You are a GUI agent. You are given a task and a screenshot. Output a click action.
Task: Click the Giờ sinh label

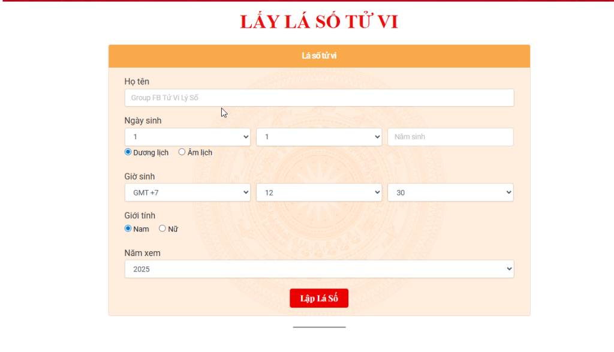(140, 176)
